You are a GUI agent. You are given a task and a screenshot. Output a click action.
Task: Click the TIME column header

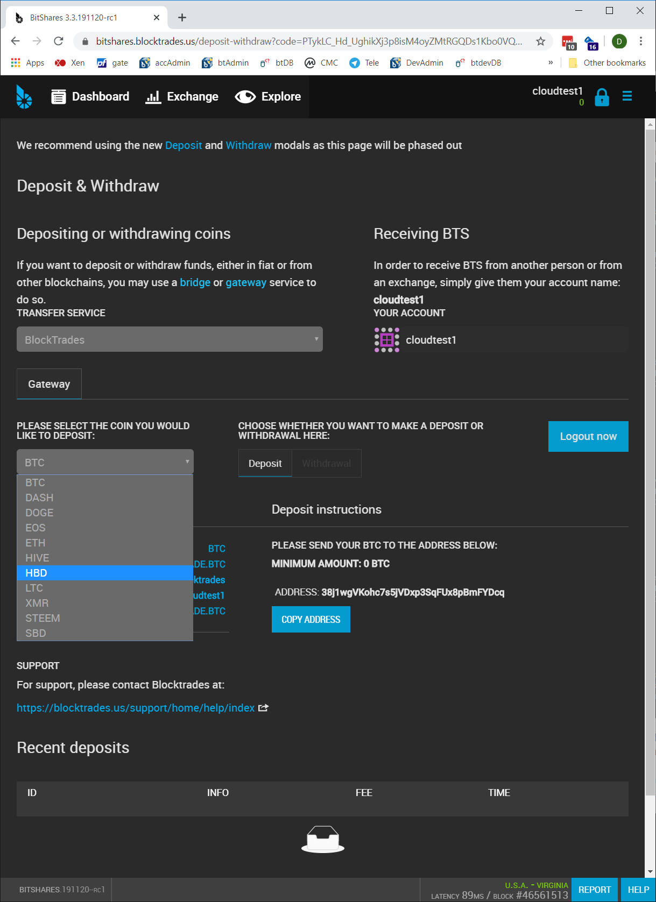[x=499, y=792]
